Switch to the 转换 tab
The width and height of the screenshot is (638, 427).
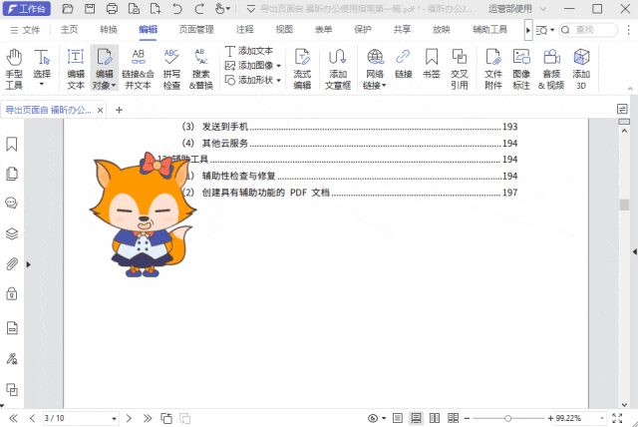[109, 29]
